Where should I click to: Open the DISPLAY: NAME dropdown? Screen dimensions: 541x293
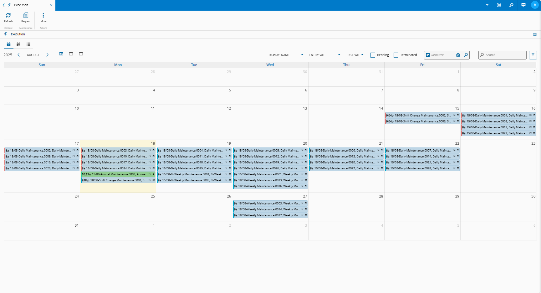pyautogui.click(x=286, y=55)
